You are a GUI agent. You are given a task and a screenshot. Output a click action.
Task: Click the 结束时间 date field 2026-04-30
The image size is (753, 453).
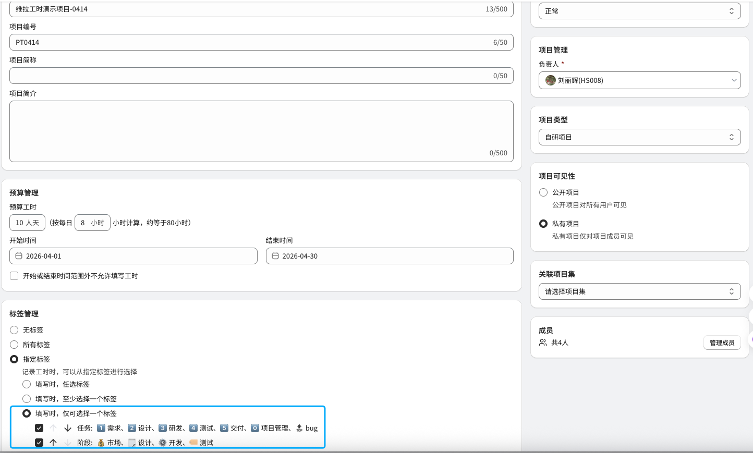point(390,256)
